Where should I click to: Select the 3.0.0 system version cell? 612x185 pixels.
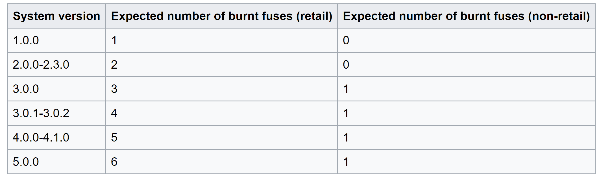click(56, 89)
